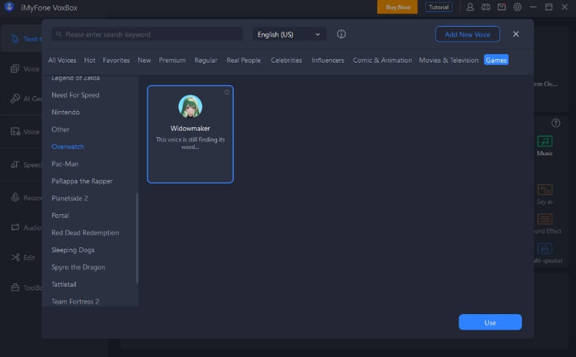
Task: Open Voice Clone icon in sidebar
Action: 15,69
